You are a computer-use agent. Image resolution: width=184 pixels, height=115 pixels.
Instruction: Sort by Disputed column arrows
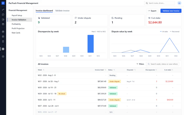click(x=135, y=70)
